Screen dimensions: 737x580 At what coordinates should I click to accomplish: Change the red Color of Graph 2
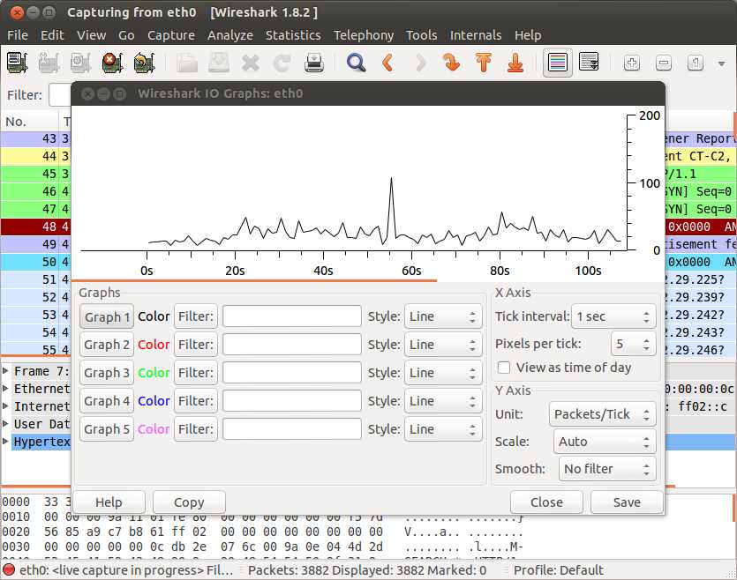(x=154, y=345)
